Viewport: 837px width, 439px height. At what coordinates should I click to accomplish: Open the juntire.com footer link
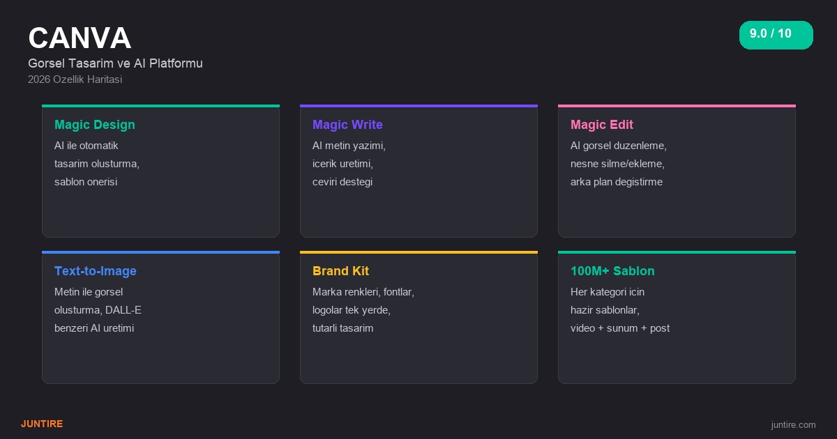point(793,424)
